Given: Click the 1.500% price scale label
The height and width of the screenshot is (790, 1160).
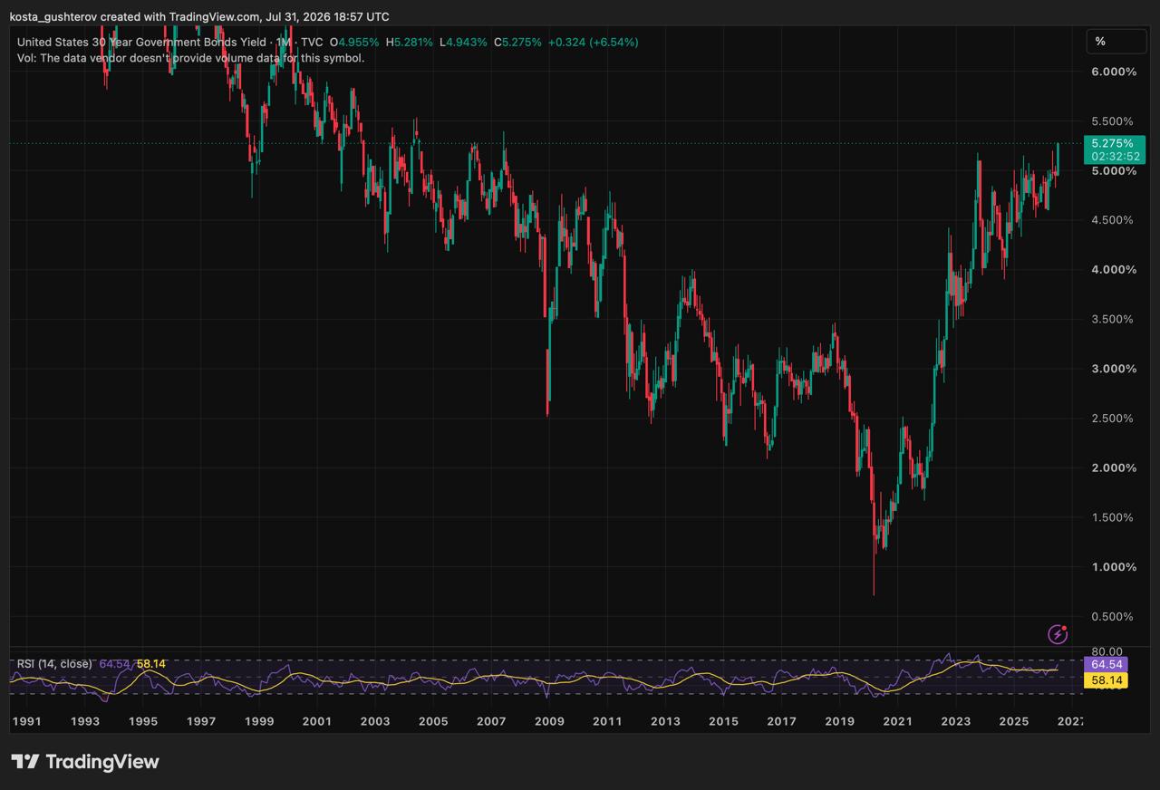Looking at the screenshot, I should pyautogui.click(x=1113, y=517).
